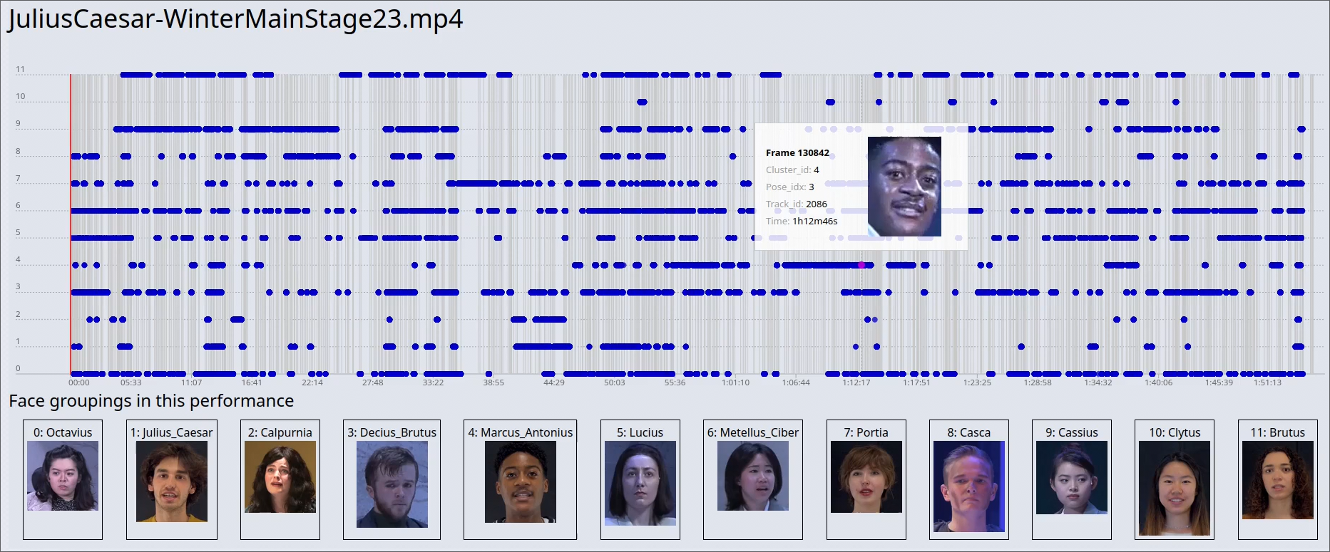Click the highlighted magenta marker on row 4
This screenshot has width=1330, height=552.
coord(861,265)
